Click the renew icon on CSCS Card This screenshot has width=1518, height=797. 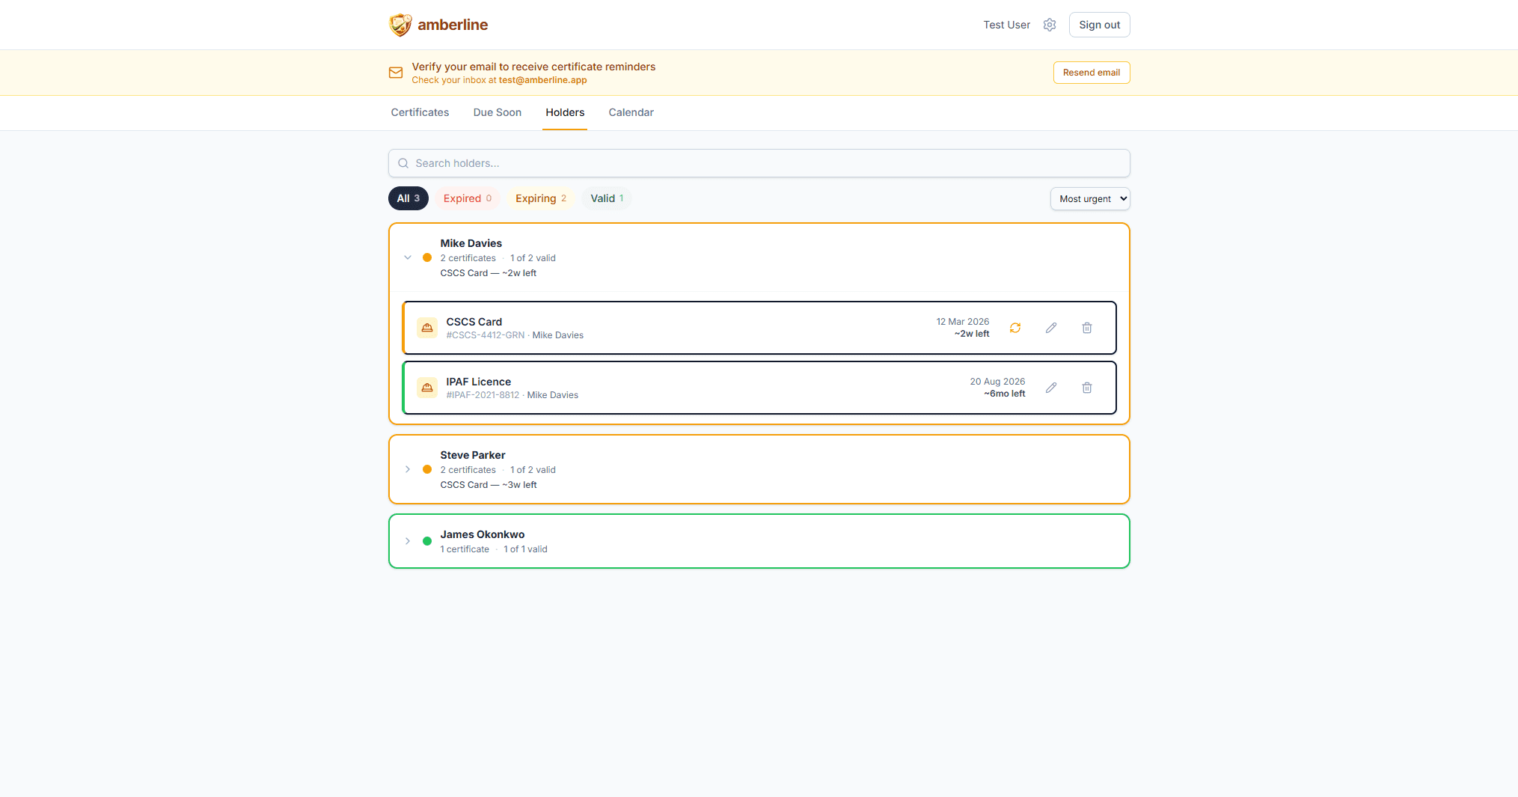(1015, 328)
